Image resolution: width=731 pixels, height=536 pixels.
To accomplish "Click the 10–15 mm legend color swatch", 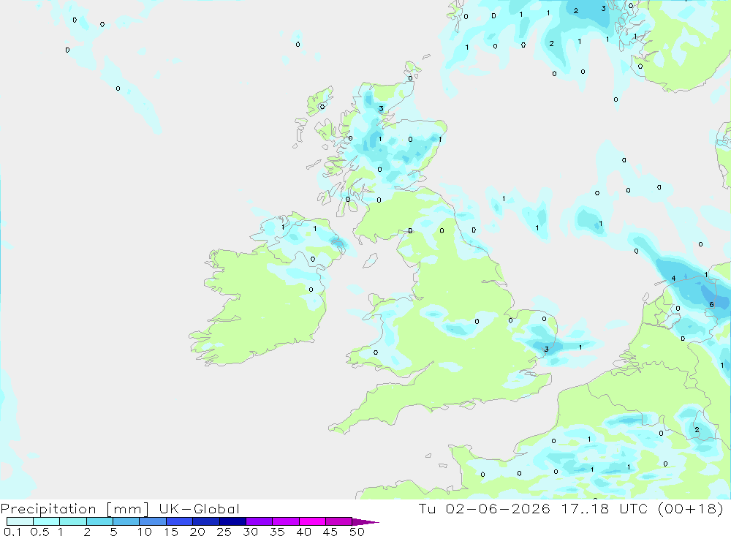I will coord(153,521).
